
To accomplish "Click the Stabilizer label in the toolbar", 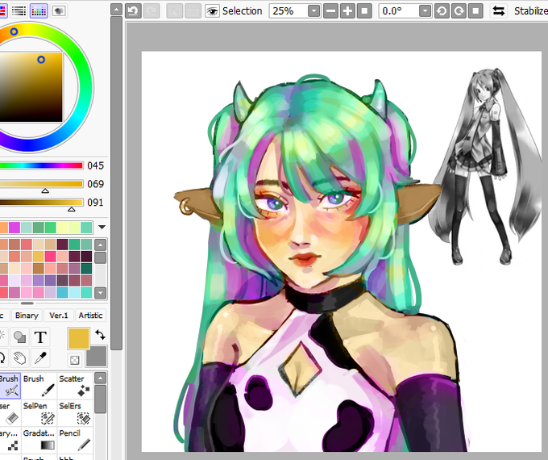I will point(530,11).
